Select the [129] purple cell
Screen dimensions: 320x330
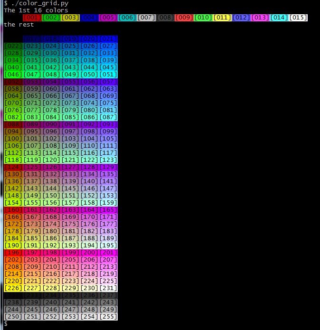tap(108, 167)
